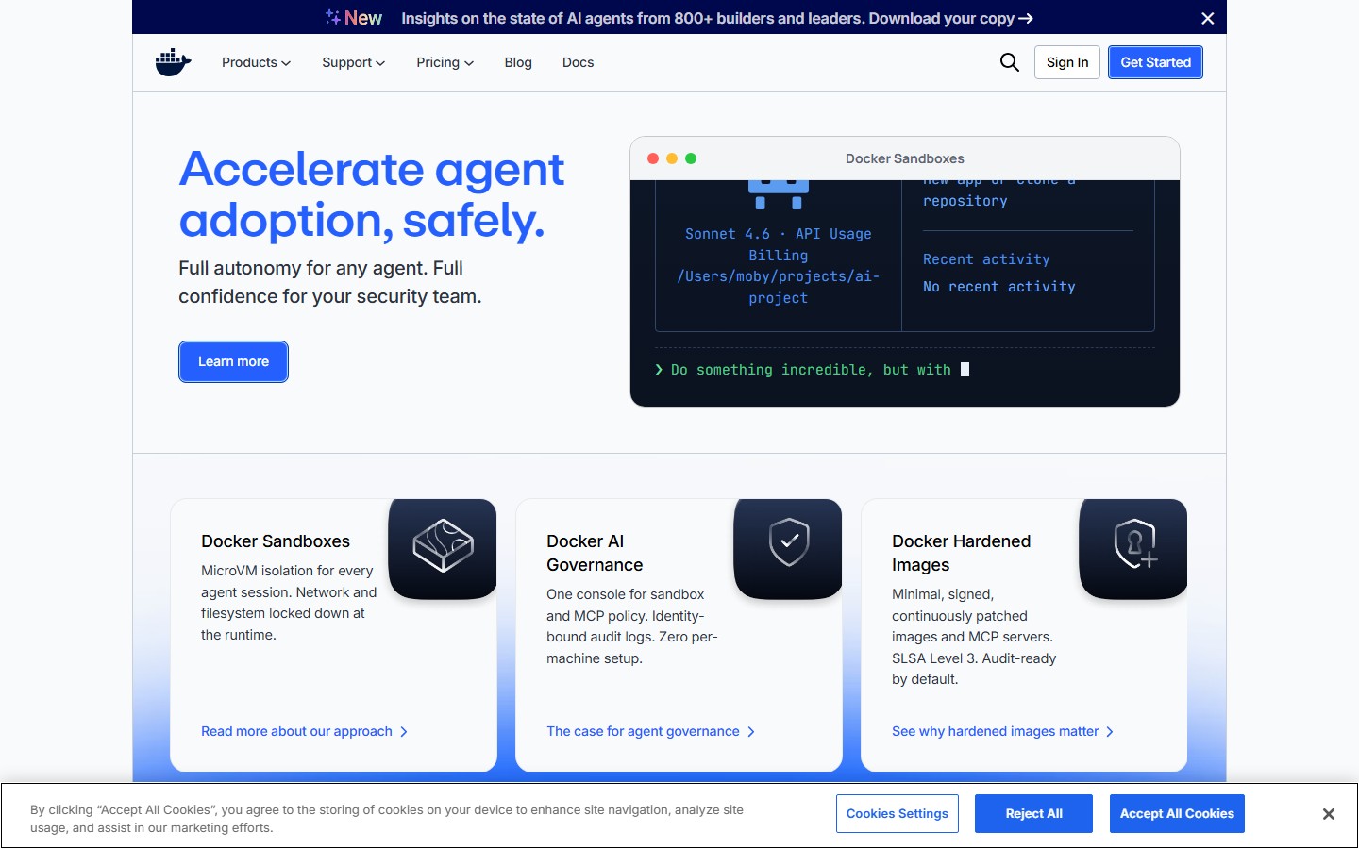
Task: Click the Docker Sandboxes card heading
Action: [276, 541]
